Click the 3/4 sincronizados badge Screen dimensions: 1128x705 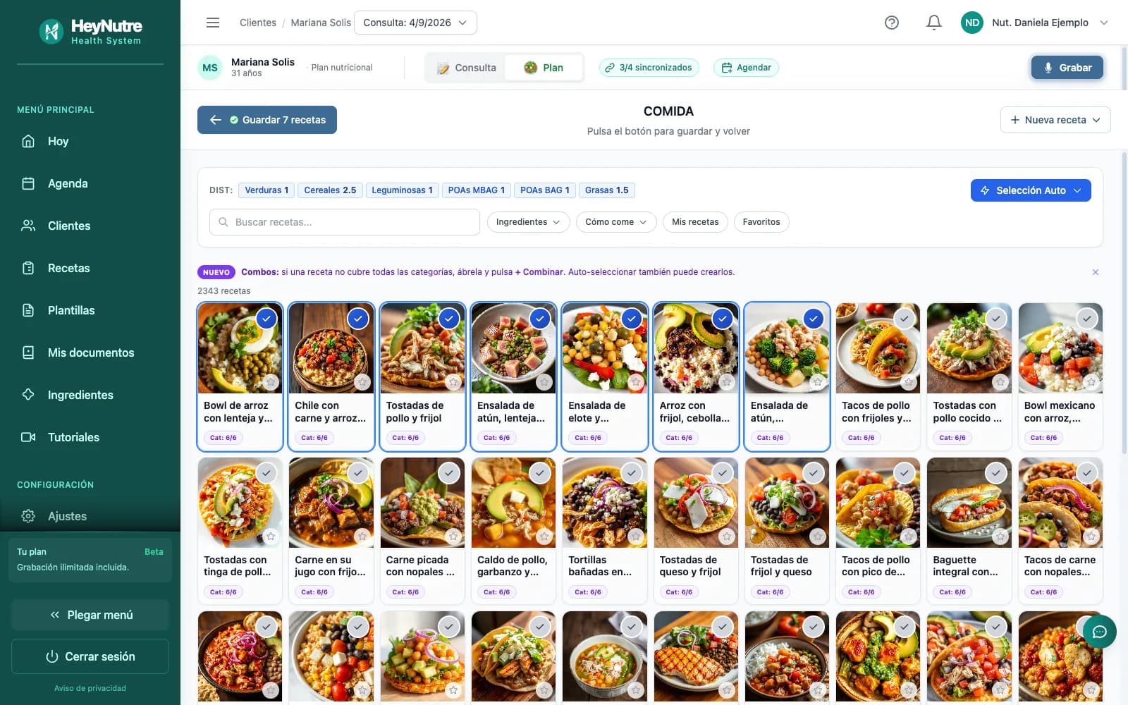click(x=649, y=68)
